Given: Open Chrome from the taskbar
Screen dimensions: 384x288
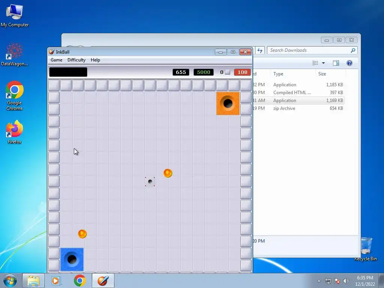Looking at the screenshot, I should coord(79,280).
